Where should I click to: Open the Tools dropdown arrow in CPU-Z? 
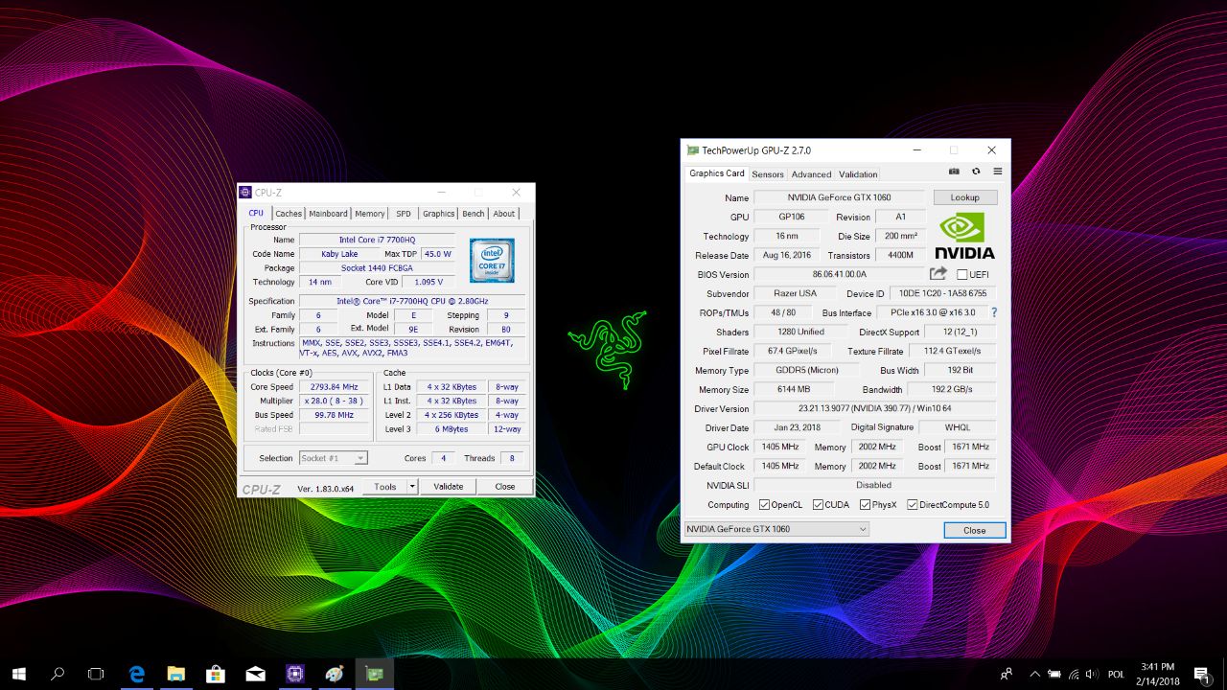click(x=412, y=487)
